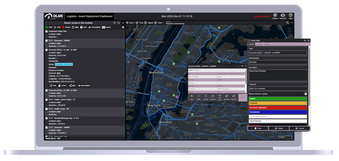Expand the Tools dropdown menu

tap(159, 23)
